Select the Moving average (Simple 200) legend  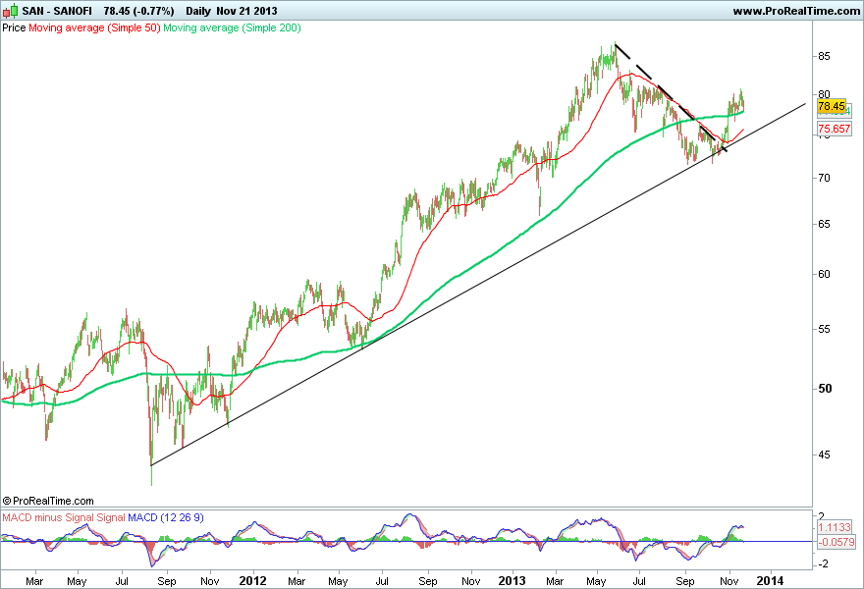(232, 27)
